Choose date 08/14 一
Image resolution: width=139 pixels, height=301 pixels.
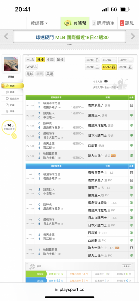click(x=109, y=60)
